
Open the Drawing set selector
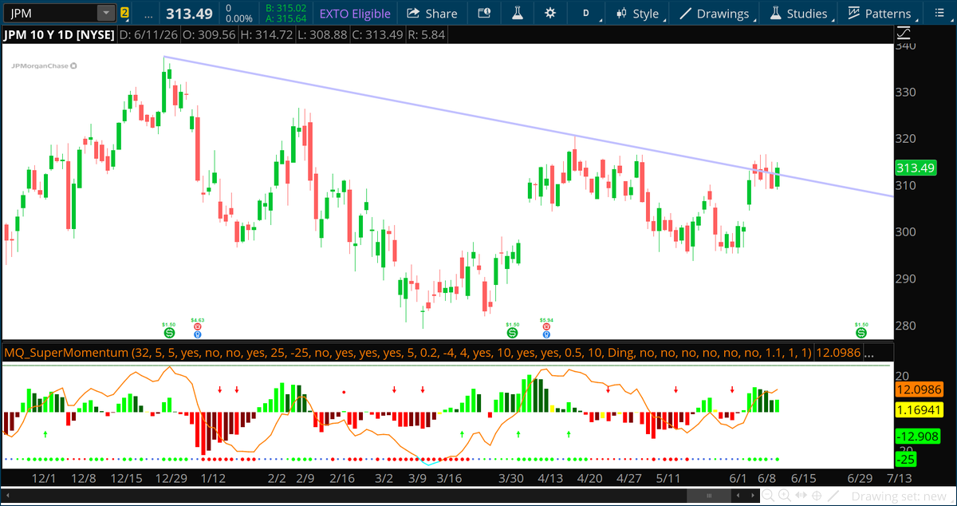[900, 496]
